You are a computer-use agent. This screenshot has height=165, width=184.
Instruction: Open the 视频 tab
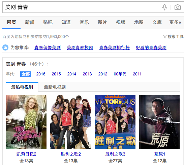[x=121, y=22]
